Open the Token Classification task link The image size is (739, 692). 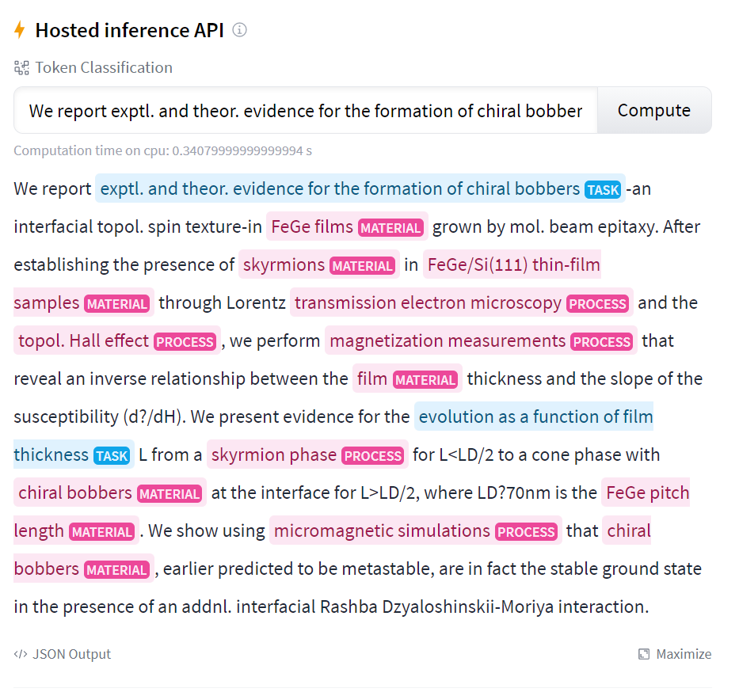(103, 68)
